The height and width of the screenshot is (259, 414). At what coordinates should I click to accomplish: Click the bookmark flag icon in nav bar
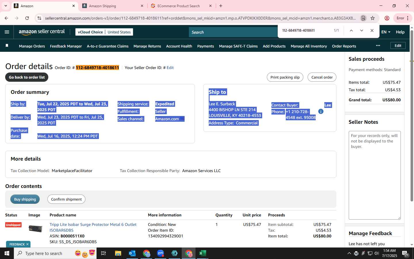(7, 46)
